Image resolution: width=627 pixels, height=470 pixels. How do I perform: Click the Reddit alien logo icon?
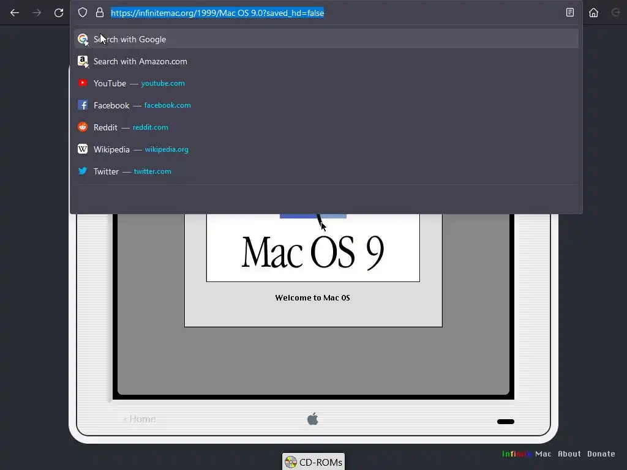point(83,127)
